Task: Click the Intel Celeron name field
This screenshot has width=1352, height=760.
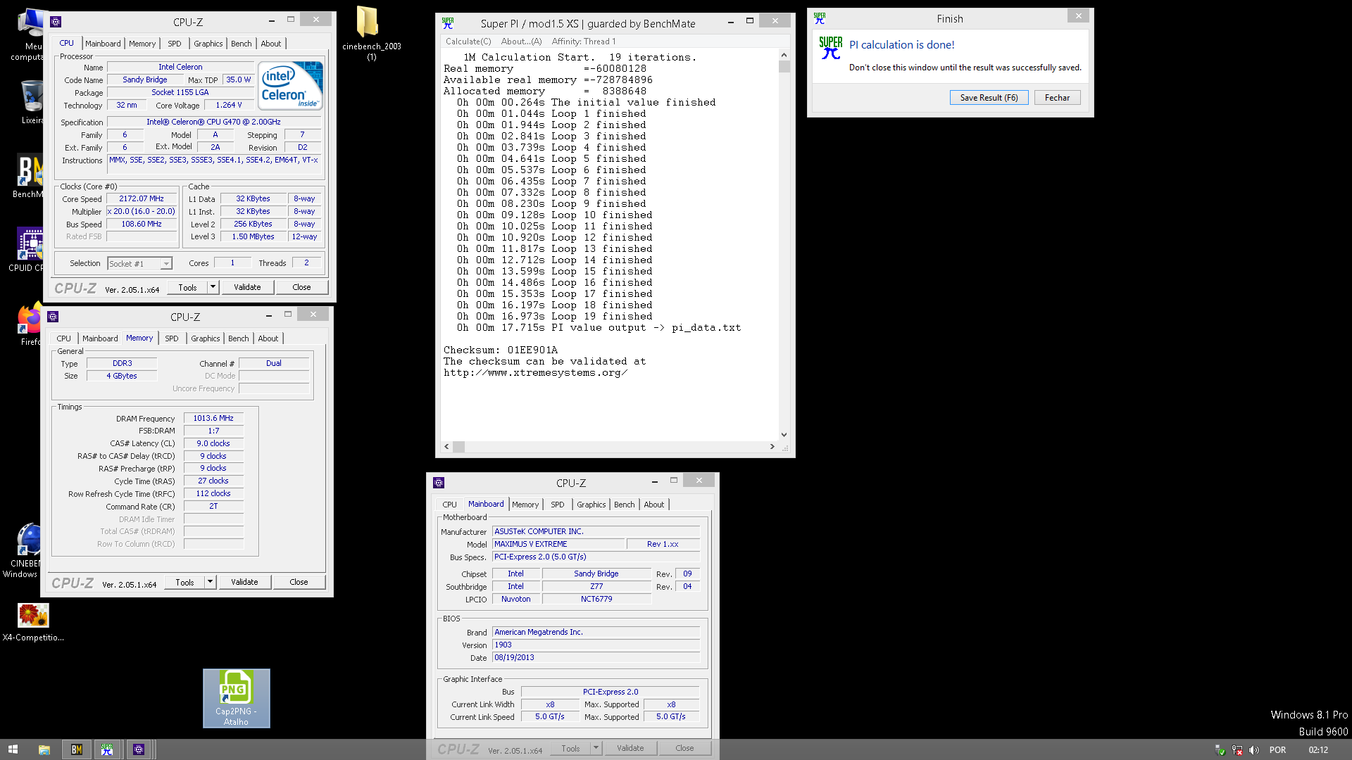Action: (x=180, y=67)
